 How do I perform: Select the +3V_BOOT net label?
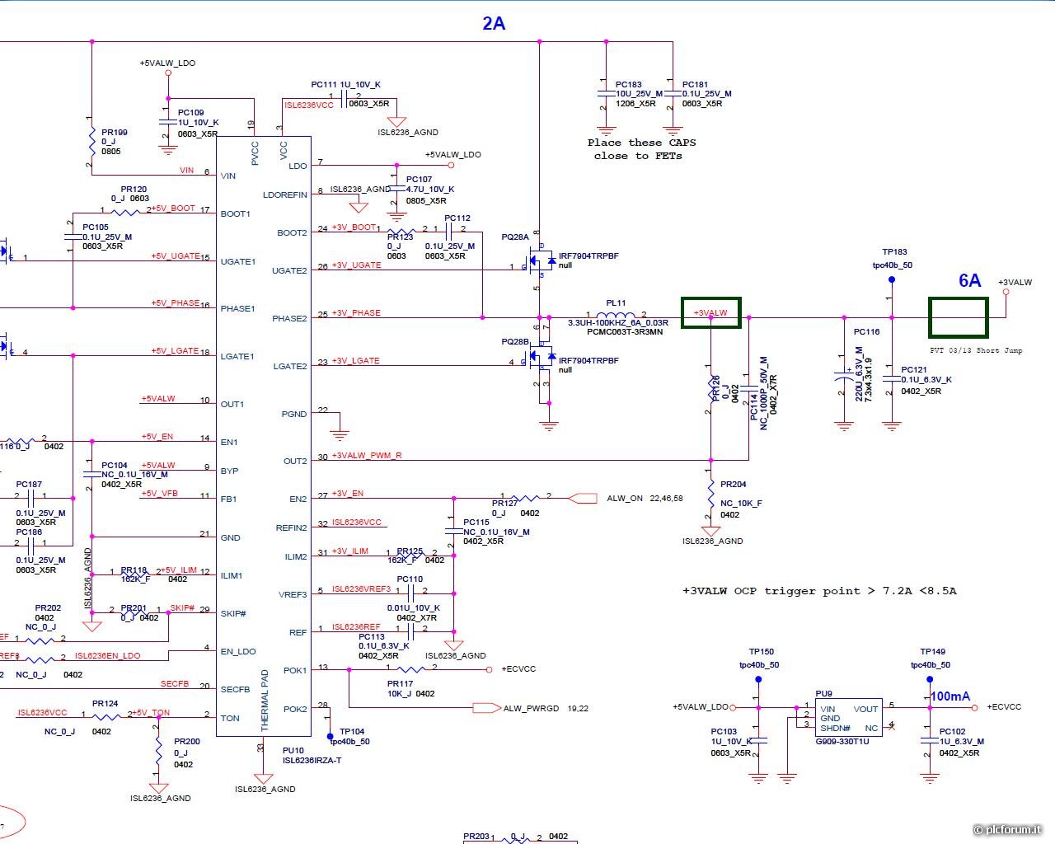tap(354, 227)
